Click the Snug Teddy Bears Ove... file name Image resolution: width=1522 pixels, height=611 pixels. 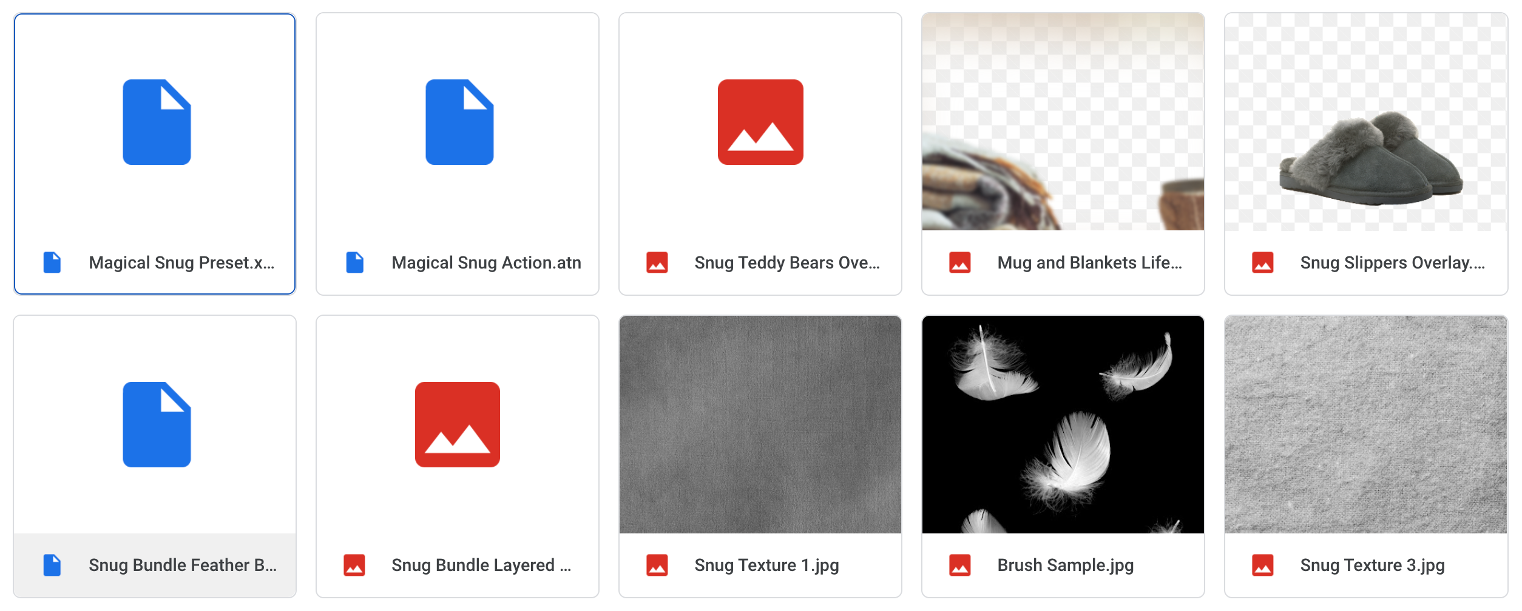tap(786, 262)
